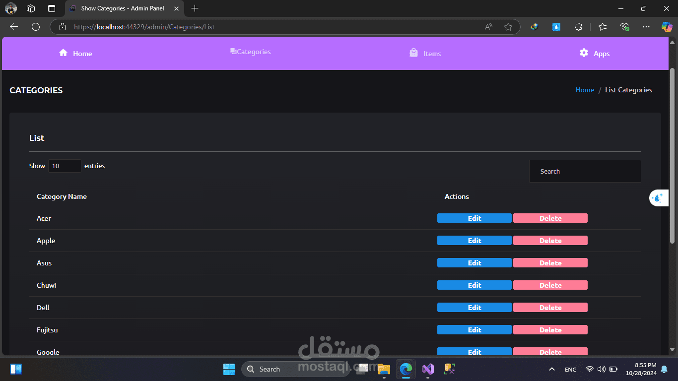Toggle vertical tabs icon

(52, 8)
